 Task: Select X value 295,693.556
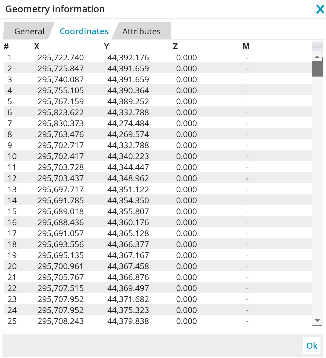tap(61, 244)
